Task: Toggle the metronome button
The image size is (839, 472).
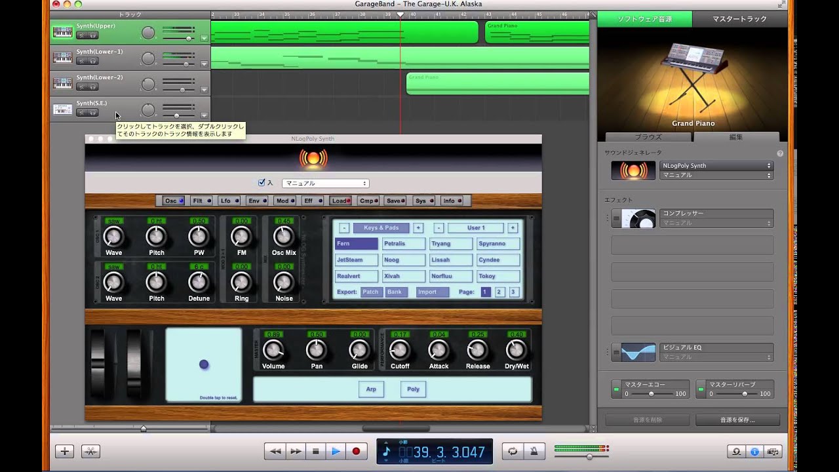Action: pyautogui.click(x=534, y=451)
